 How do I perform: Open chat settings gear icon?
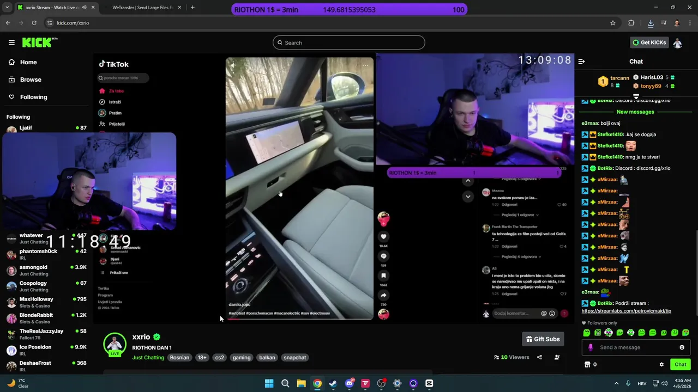pyautogui.click(x=661, y=364)
